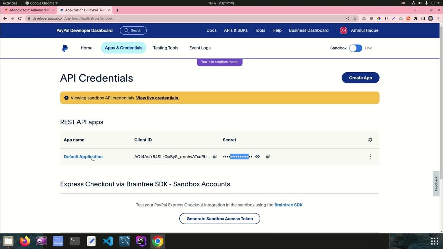Click the AH user avatar

pos(343,30)
